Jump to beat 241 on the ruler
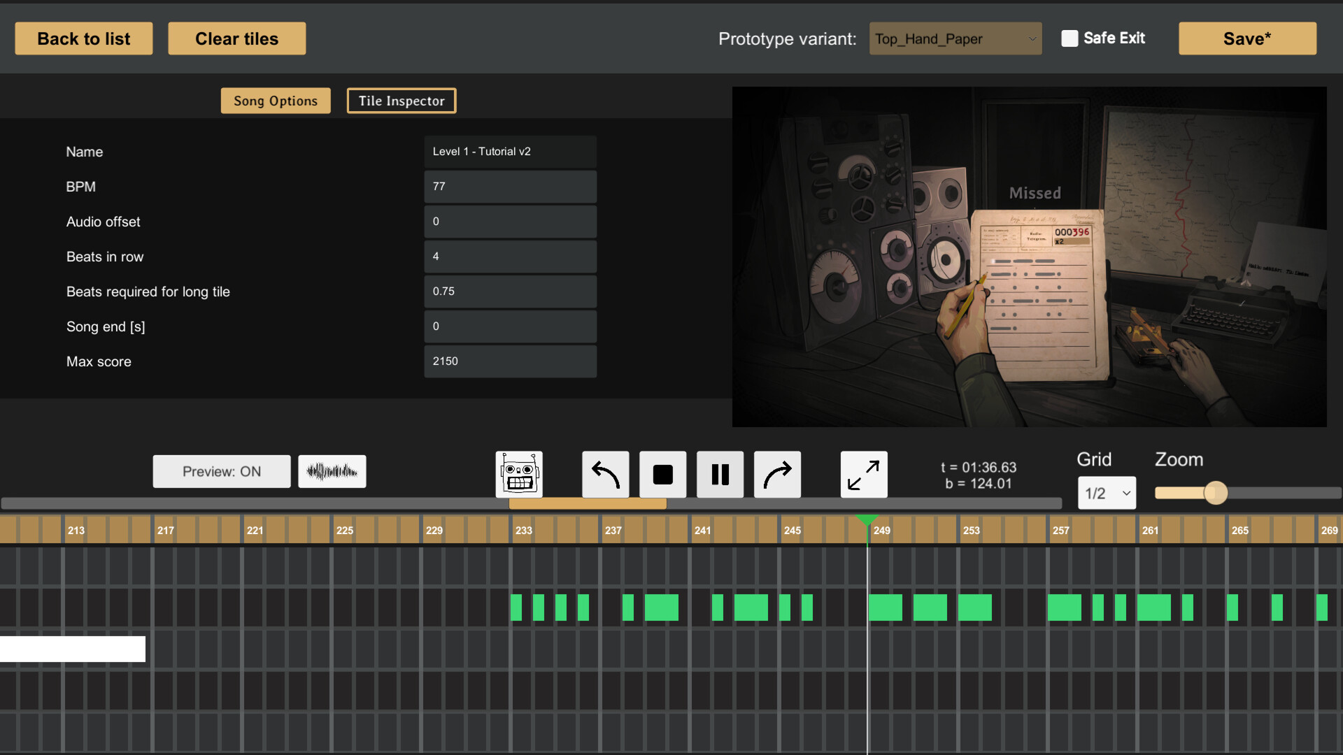1343x755 pixels. 702,530
